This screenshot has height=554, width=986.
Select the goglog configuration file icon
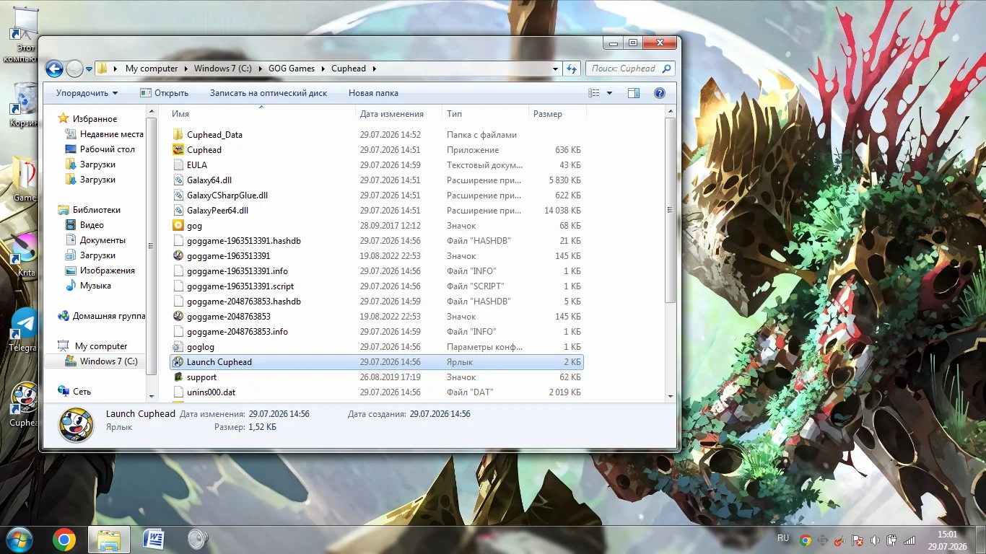point(178,347)
